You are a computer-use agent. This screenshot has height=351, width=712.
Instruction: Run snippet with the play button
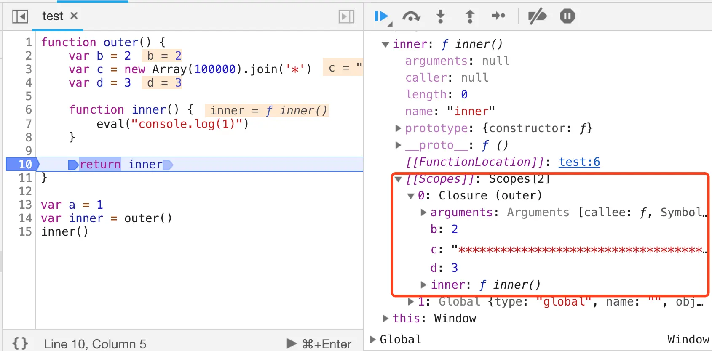[x=292, y=343]
